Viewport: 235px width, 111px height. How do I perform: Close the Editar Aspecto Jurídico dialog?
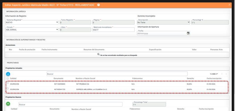click(x=229, y=5)
